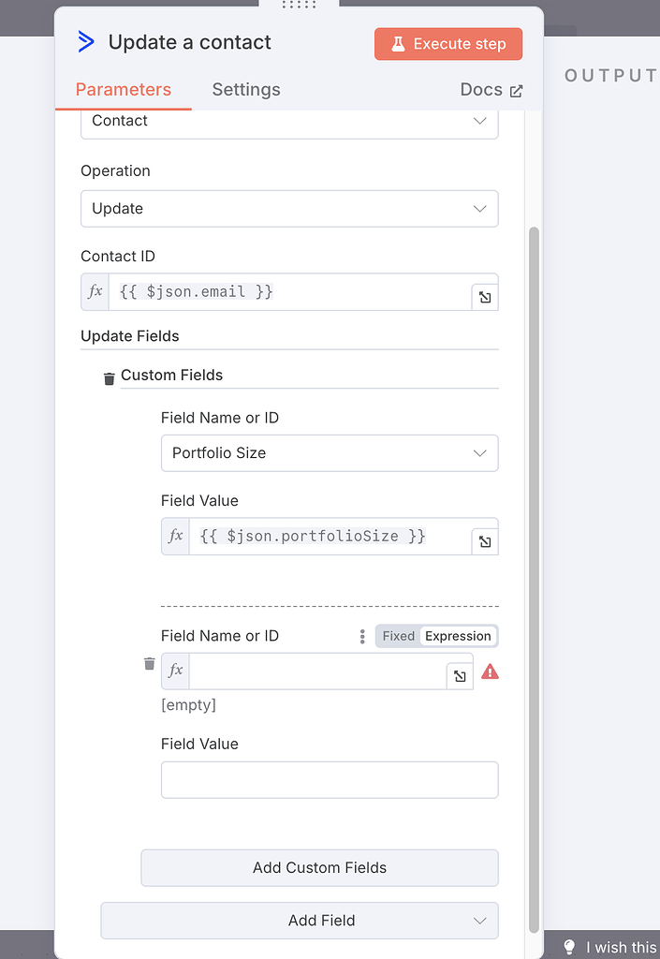Open the Contact resource dropdown
The height and width of the screenshot is (959, 660).
coord(289,123)
